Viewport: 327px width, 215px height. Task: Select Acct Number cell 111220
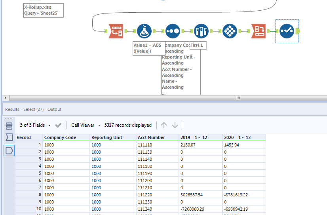click(x=158, y=195)
